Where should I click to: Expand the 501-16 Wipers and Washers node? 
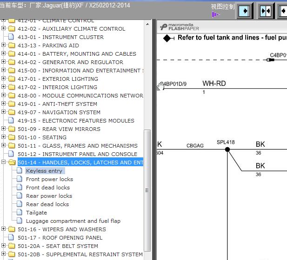tap(3, 229)
